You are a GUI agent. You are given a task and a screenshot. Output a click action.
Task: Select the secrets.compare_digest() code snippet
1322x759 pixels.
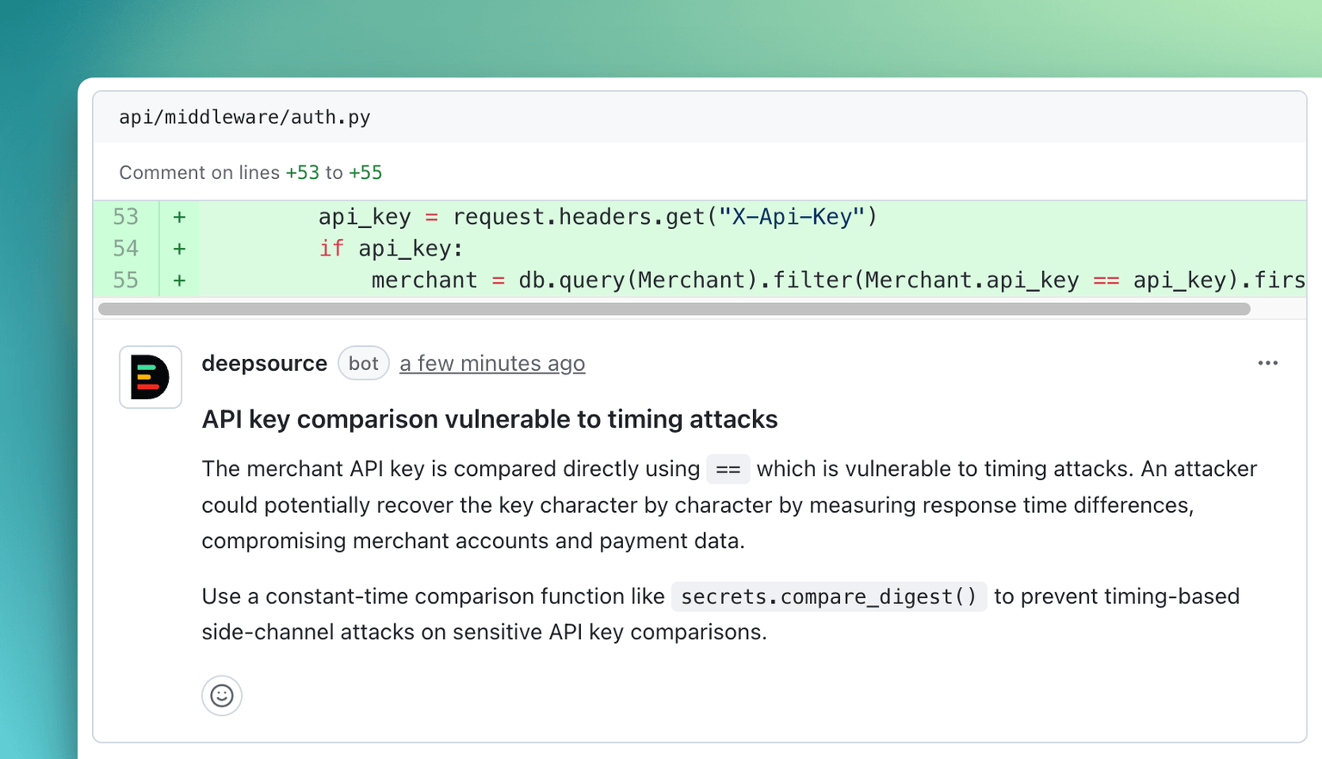tap(829, 596)
